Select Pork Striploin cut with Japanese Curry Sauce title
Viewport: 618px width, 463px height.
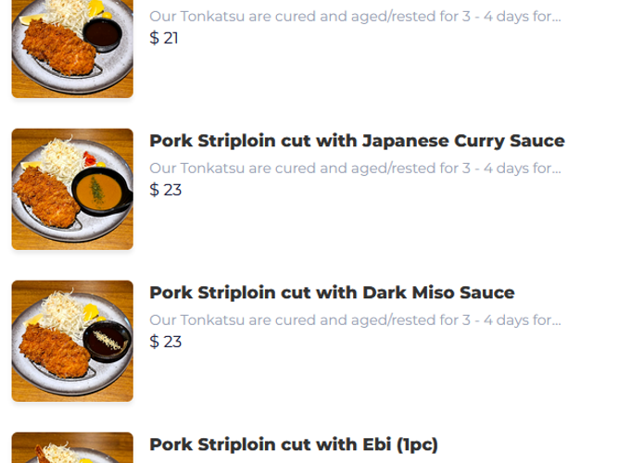click(x=357, y=141)
